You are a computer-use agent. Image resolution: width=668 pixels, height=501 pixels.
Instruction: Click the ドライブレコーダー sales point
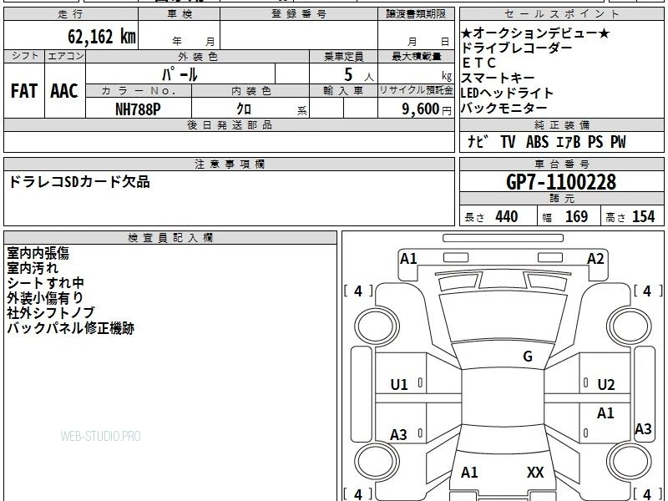click(516, 48)
